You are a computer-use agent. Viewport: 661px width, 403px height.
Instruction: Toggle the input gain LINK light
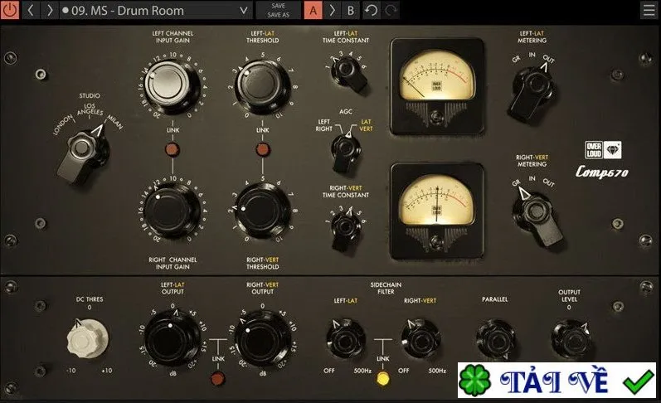click(173, 149)
